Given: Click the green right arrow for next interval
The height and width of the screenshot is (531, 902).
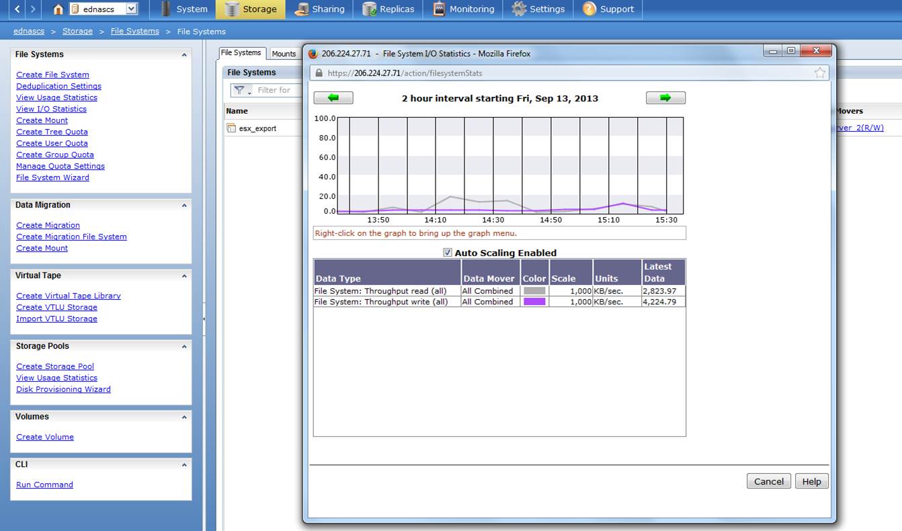Looking at the screenshot, I should tap(665, 98).
